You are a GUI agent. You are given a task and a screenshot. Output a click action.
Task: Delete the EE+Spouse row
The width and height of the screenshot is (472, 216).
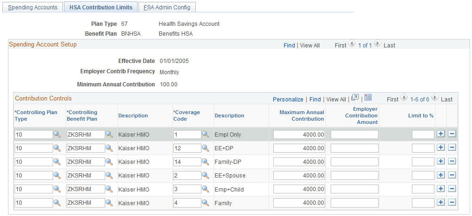click(452, 175)
